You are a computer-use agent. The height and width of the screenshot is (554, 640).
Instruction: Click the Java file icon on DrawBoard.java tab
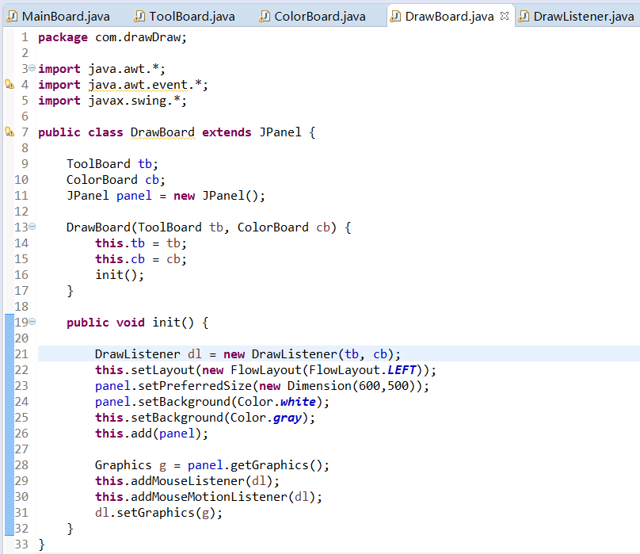395,17
